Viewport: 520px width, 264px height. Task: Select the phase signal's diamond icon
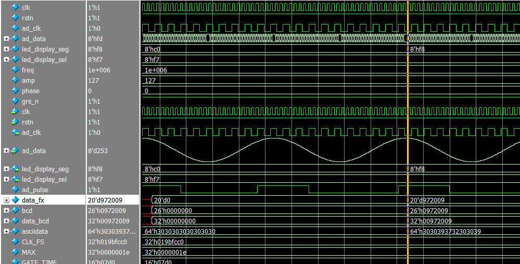point(15,91)
